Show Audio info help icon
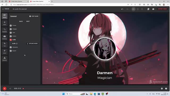Screen dimensions: 170x96 pos(17,43)
